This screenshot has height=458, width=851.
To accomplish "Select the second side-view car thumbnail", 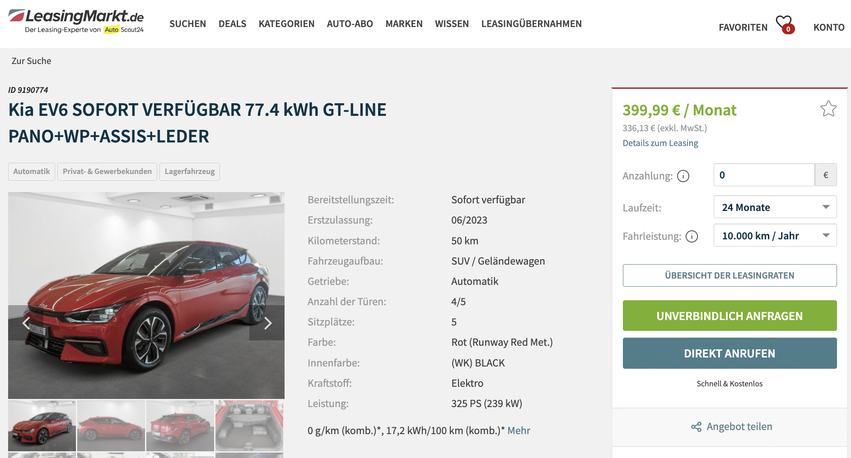I will [111, 426].
